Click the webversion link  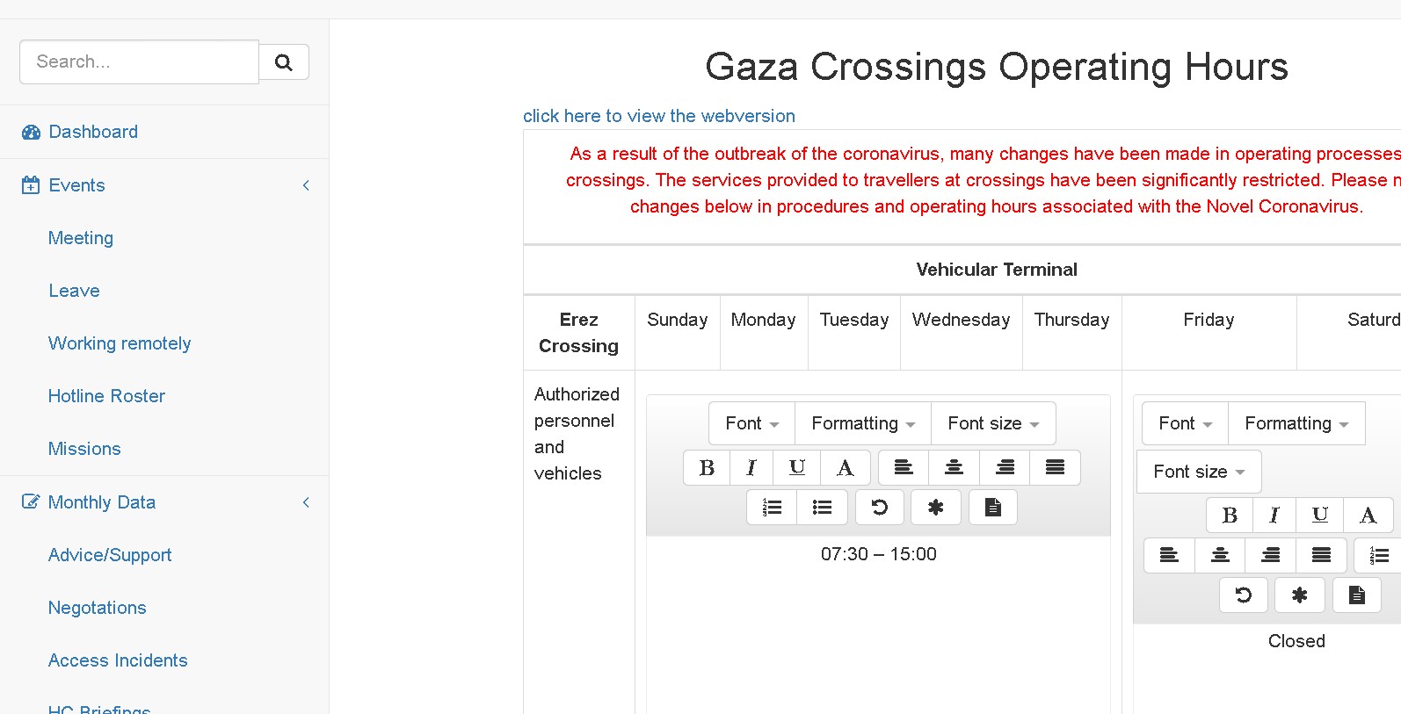(658, 116)
